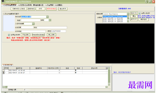The width and height of the screenshot is (157, 93).
Task: Click the second top toolbar button next to 打印
Action: click(x=31, y=9)
